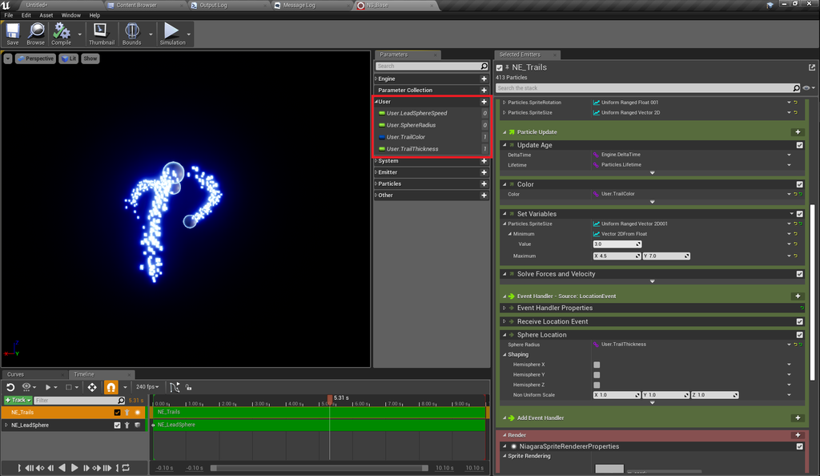Click the viewport Show button

(x=90, y=58)
